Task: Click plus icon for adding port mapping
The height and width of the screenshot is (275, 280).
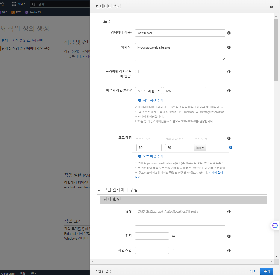Action: [x=140, y=156]
